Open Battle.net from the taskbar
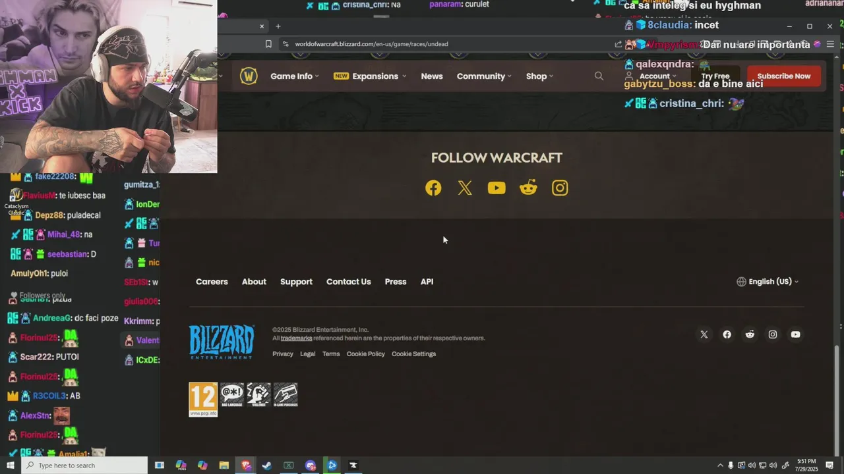The image size is (844, 474). [x=332, y=465]
